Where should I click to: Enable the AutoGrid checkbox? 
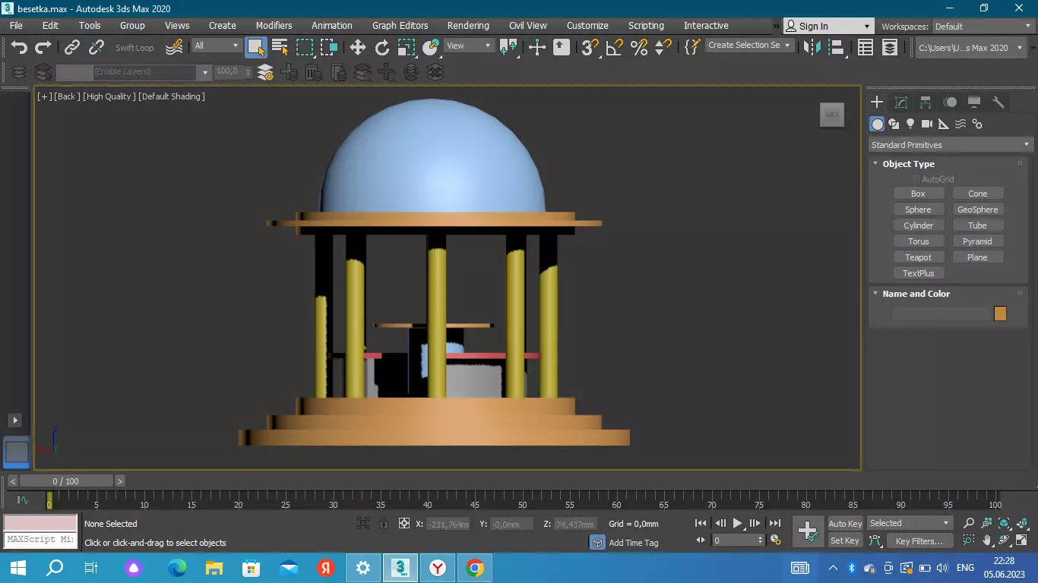pyautogui.click(x=916, y=179)
